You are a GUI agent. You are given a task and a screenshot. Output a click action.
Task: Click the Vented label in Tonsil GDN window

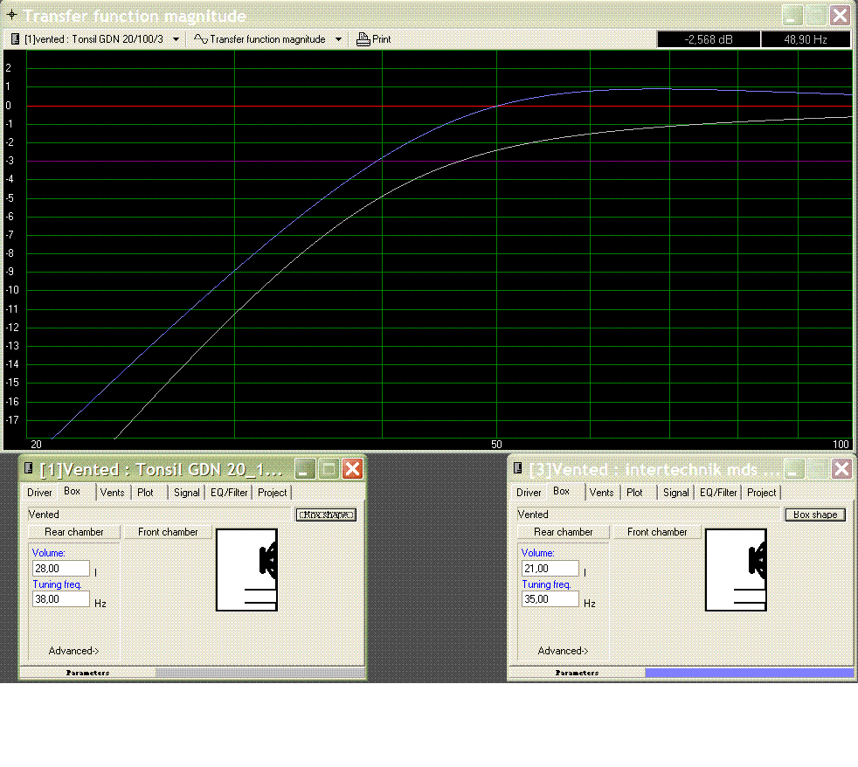click(x=43, y=515)
